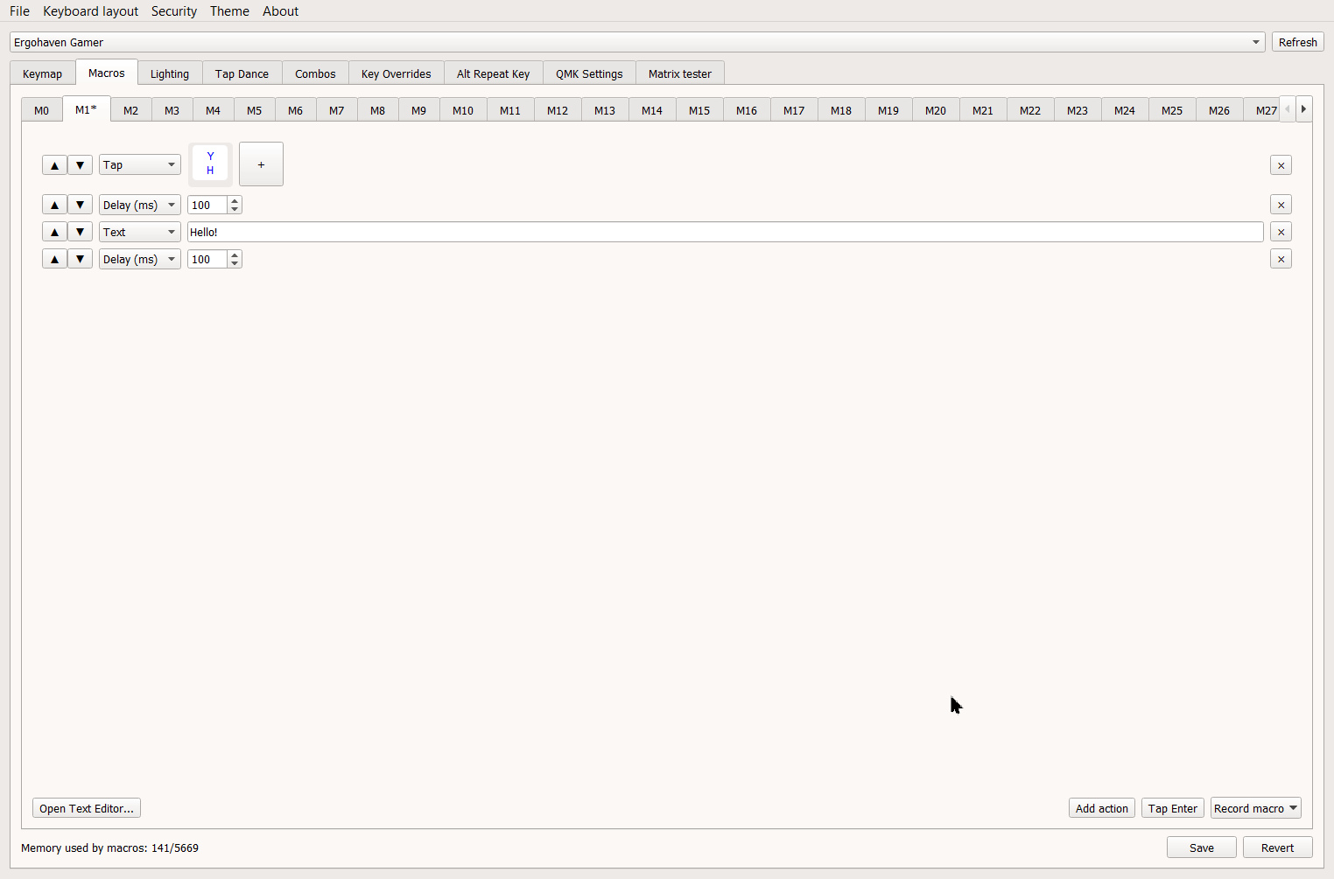Click the Save button
The height and width of the screenshot is (879, 1334).
1201,848
